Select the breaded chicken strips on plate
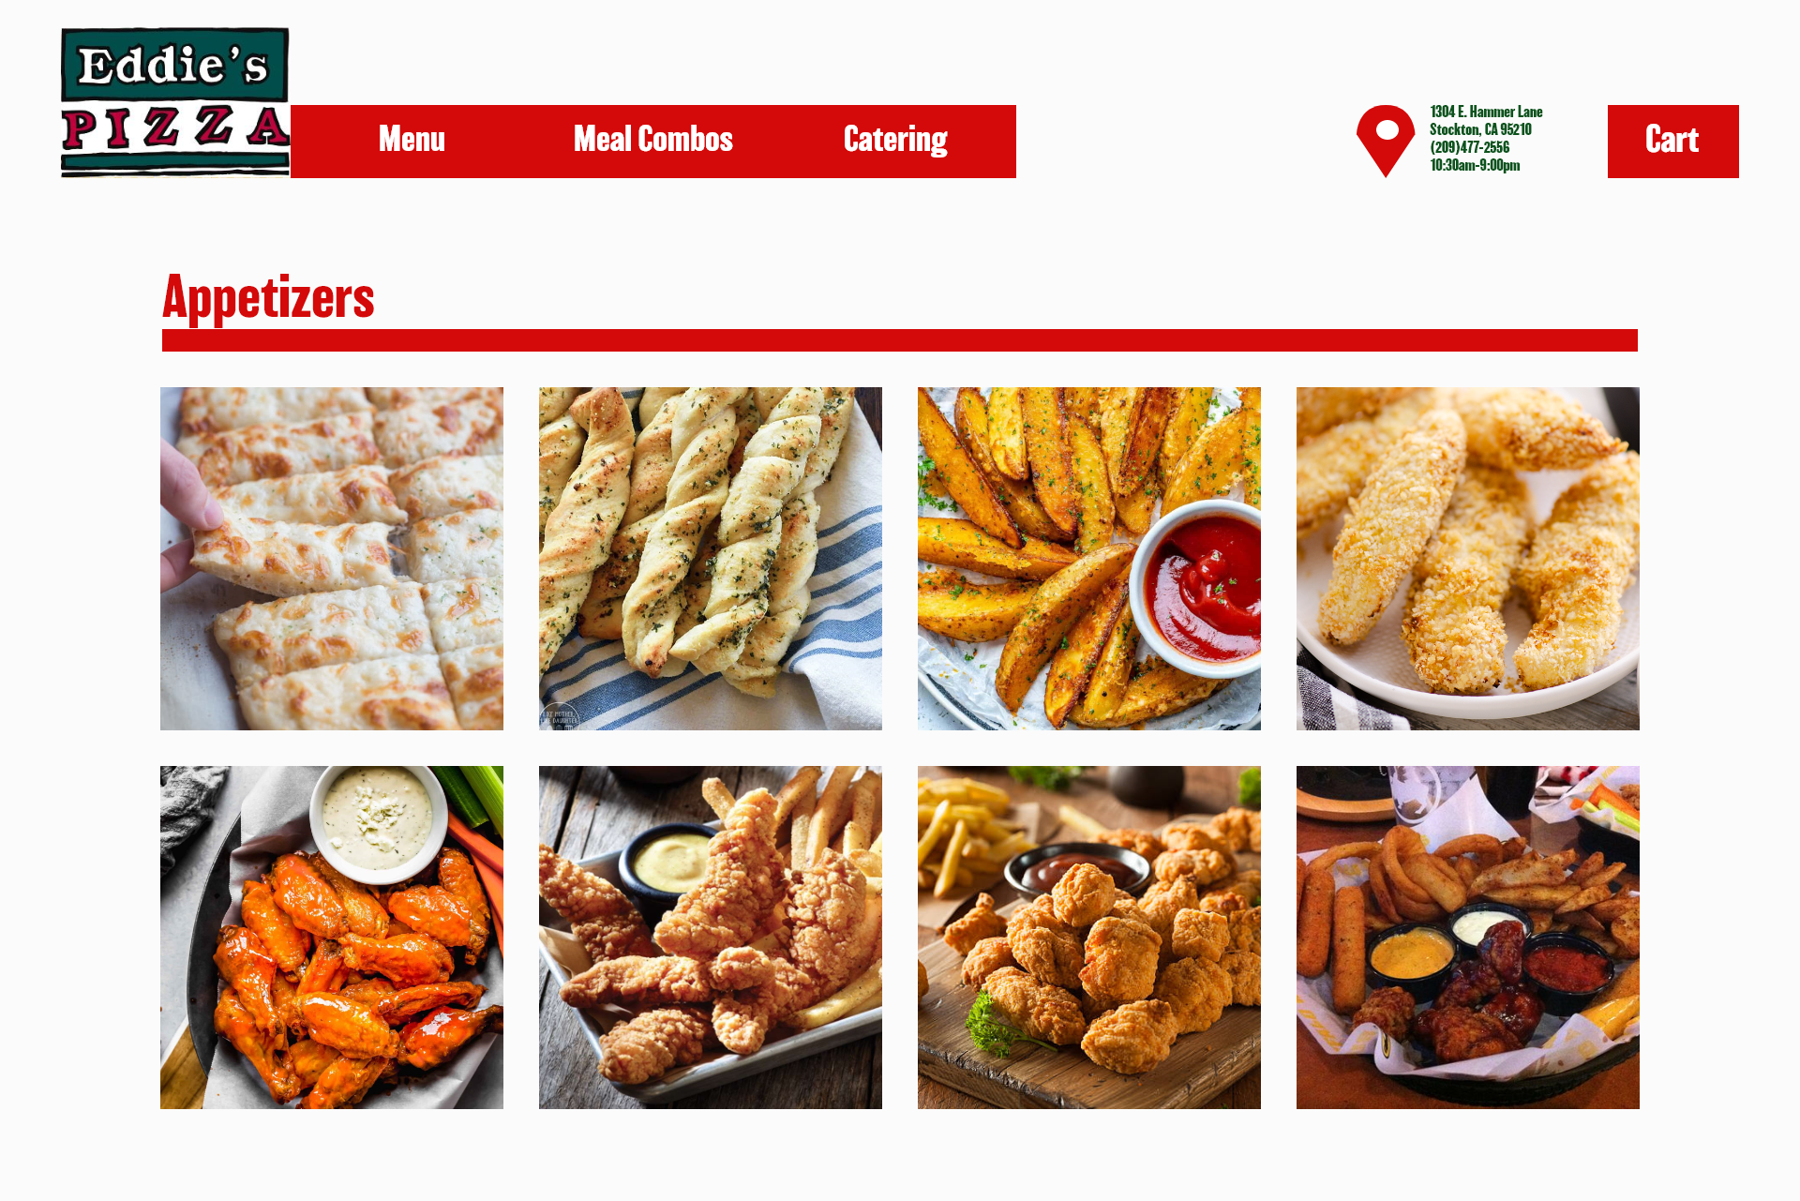The width and height of the screenshot is (1800, 1201). point(1468,559)
